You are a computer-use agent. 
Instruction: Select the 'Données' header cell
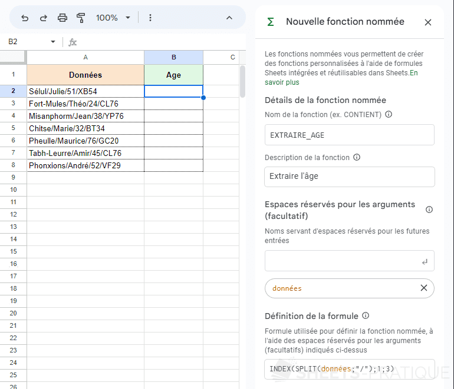click(85, 75)
